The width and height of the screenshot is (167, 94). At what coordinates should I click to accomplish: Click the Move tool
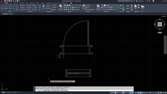[x=22, y=5]
